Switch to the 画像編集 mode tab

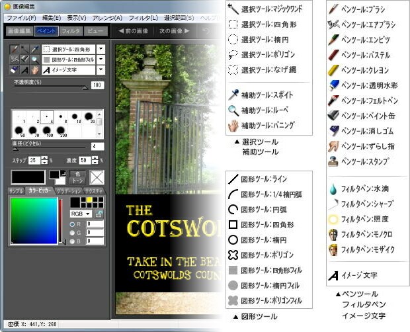19,31
